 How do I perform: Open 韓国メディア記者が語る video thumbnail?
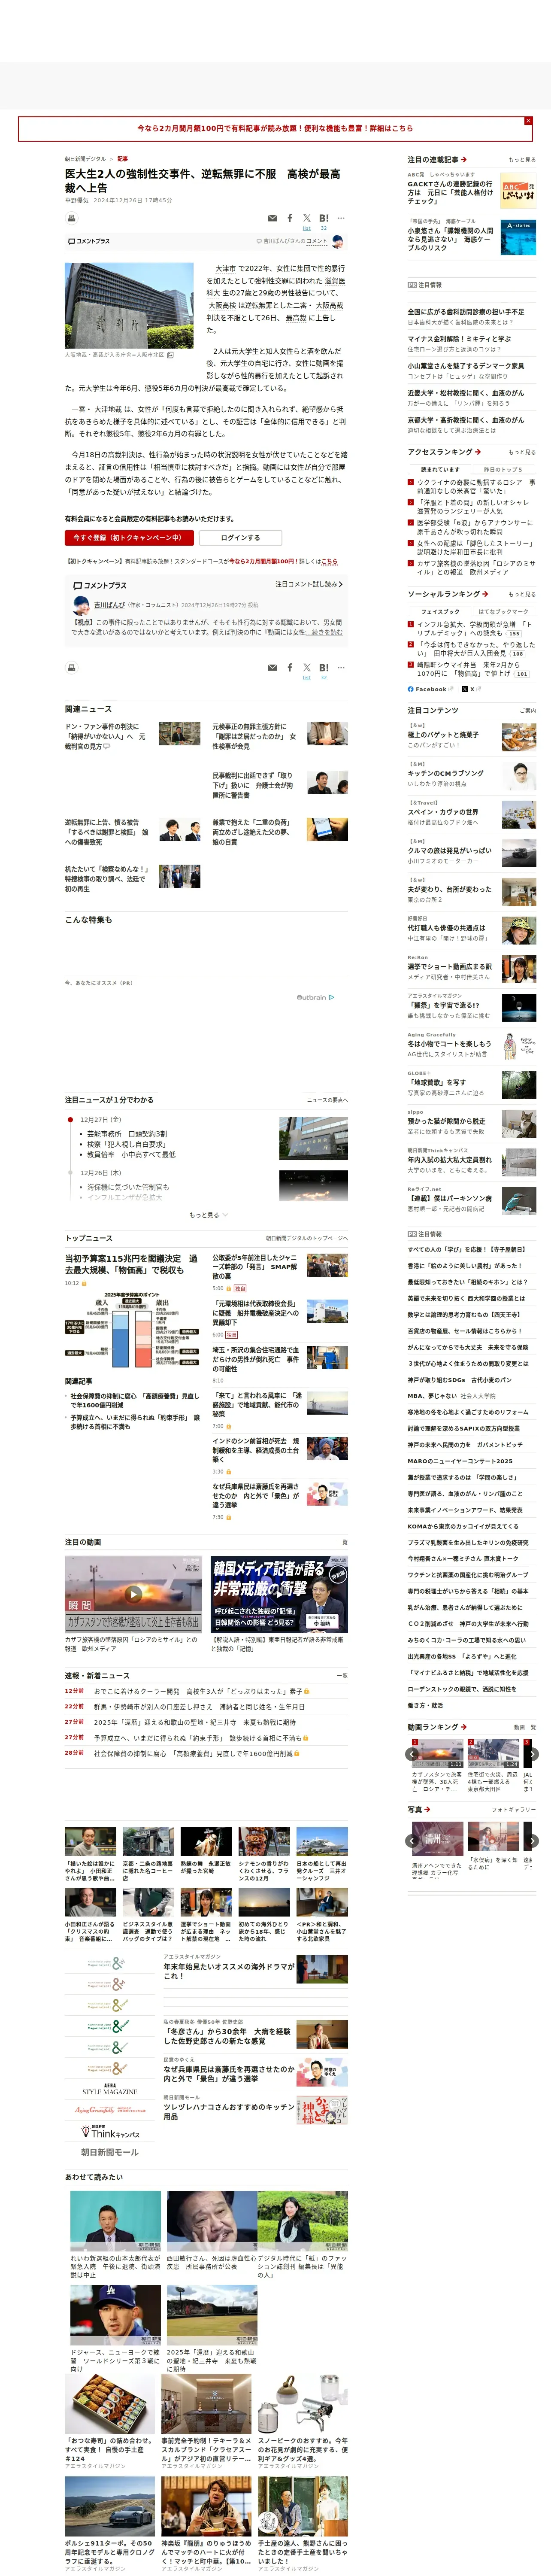point(279,1594)
